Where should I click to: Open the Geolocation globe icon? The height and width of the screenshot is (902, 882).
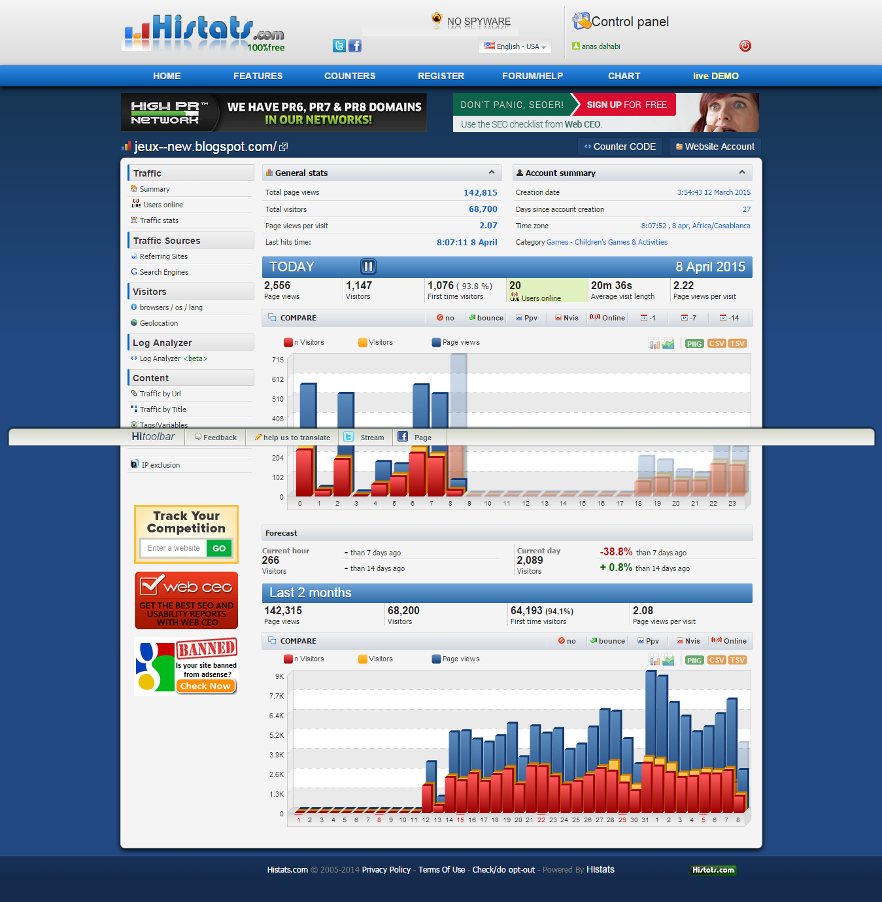pos(134,323)
